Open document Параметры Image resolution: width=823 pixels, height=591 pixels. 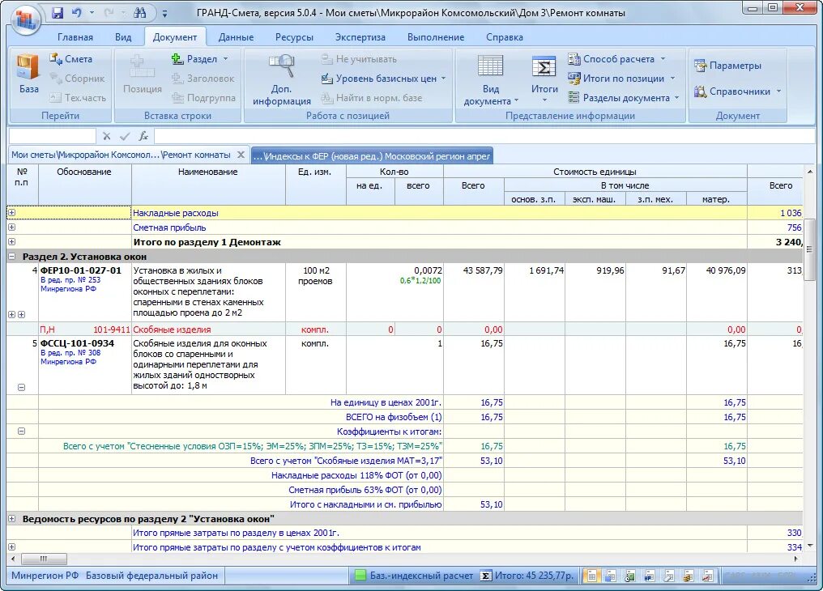coord(727,66)
